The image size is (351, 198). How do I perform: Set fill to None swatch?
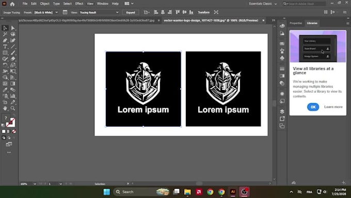coord(14,131)
